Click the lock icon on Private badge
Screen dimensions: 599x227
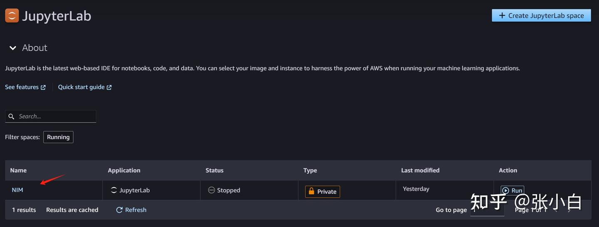pos(311,191)
